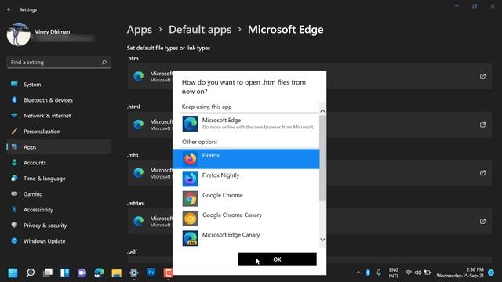Confirm selection with the OK button
The width and height of the screenshot is (502, 282).
pyautogui.click(x=277, y=259)
